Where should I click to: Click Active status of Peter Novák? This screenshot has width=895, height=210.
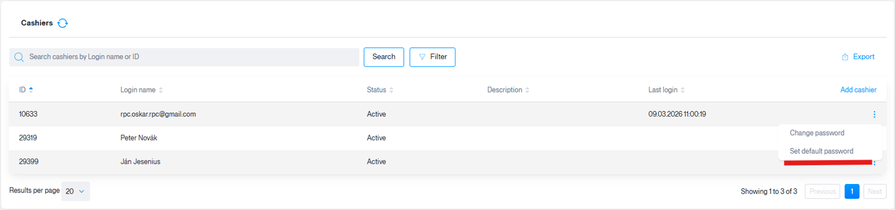click(x=376, y=138)
